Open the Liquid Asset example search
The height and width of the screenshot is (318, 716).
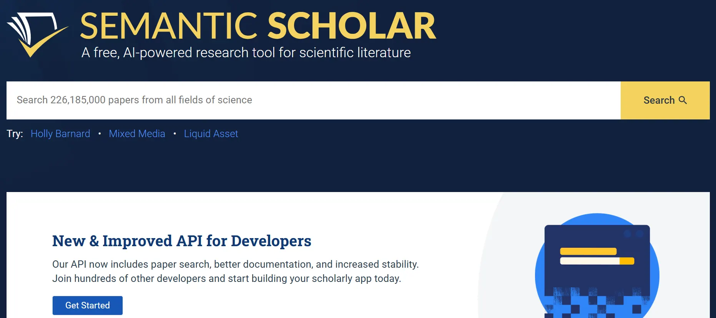pyautogui.click(x=211, y=134)
